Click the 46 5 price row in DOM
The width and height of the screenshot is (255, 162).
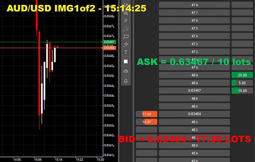194,106
